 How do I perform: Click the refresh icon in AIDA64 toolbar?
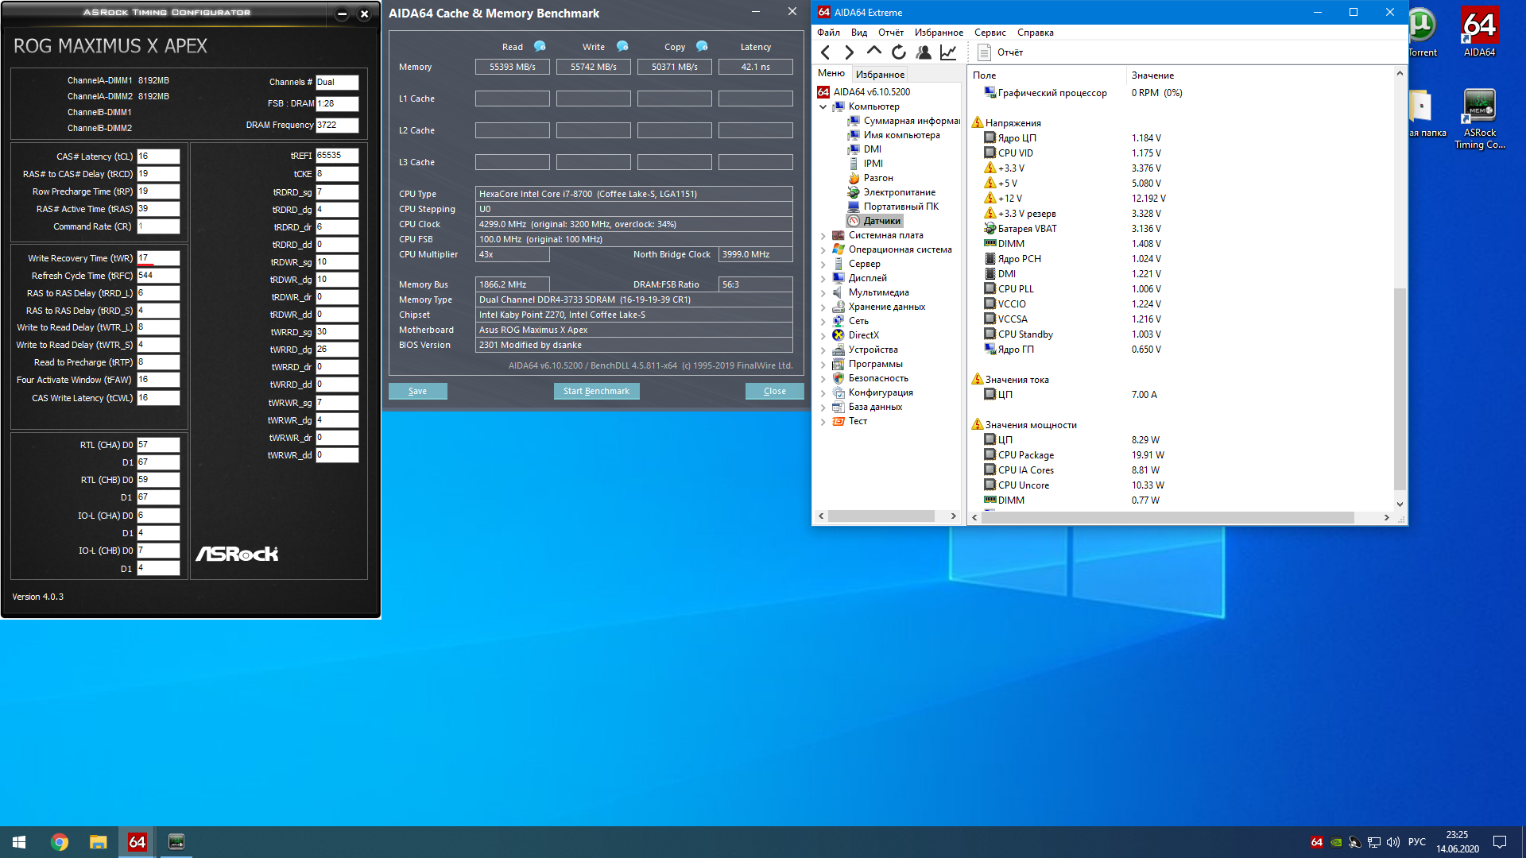point(899,52)
